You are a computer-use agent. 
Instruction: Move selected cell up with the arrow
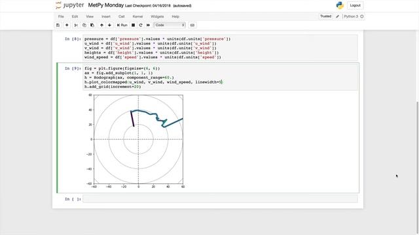101,25
